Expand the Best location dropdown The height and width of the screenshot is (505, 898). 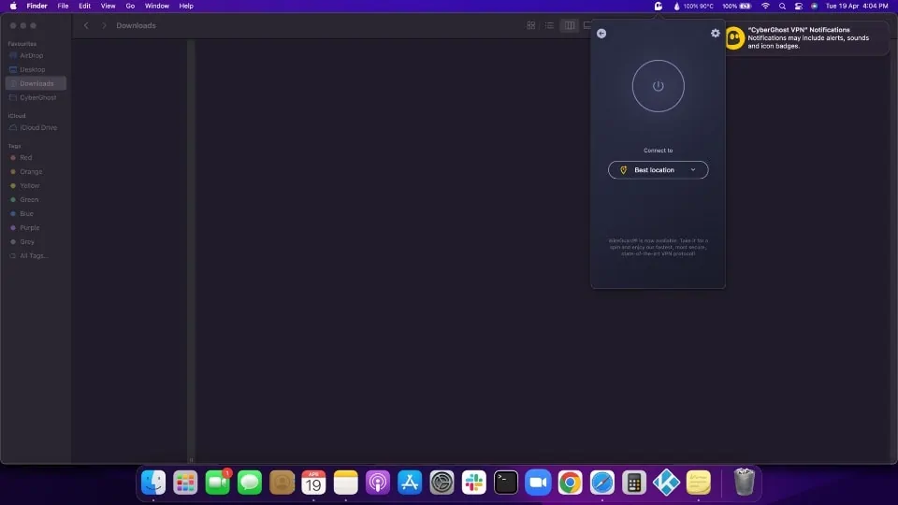point(658,170)
